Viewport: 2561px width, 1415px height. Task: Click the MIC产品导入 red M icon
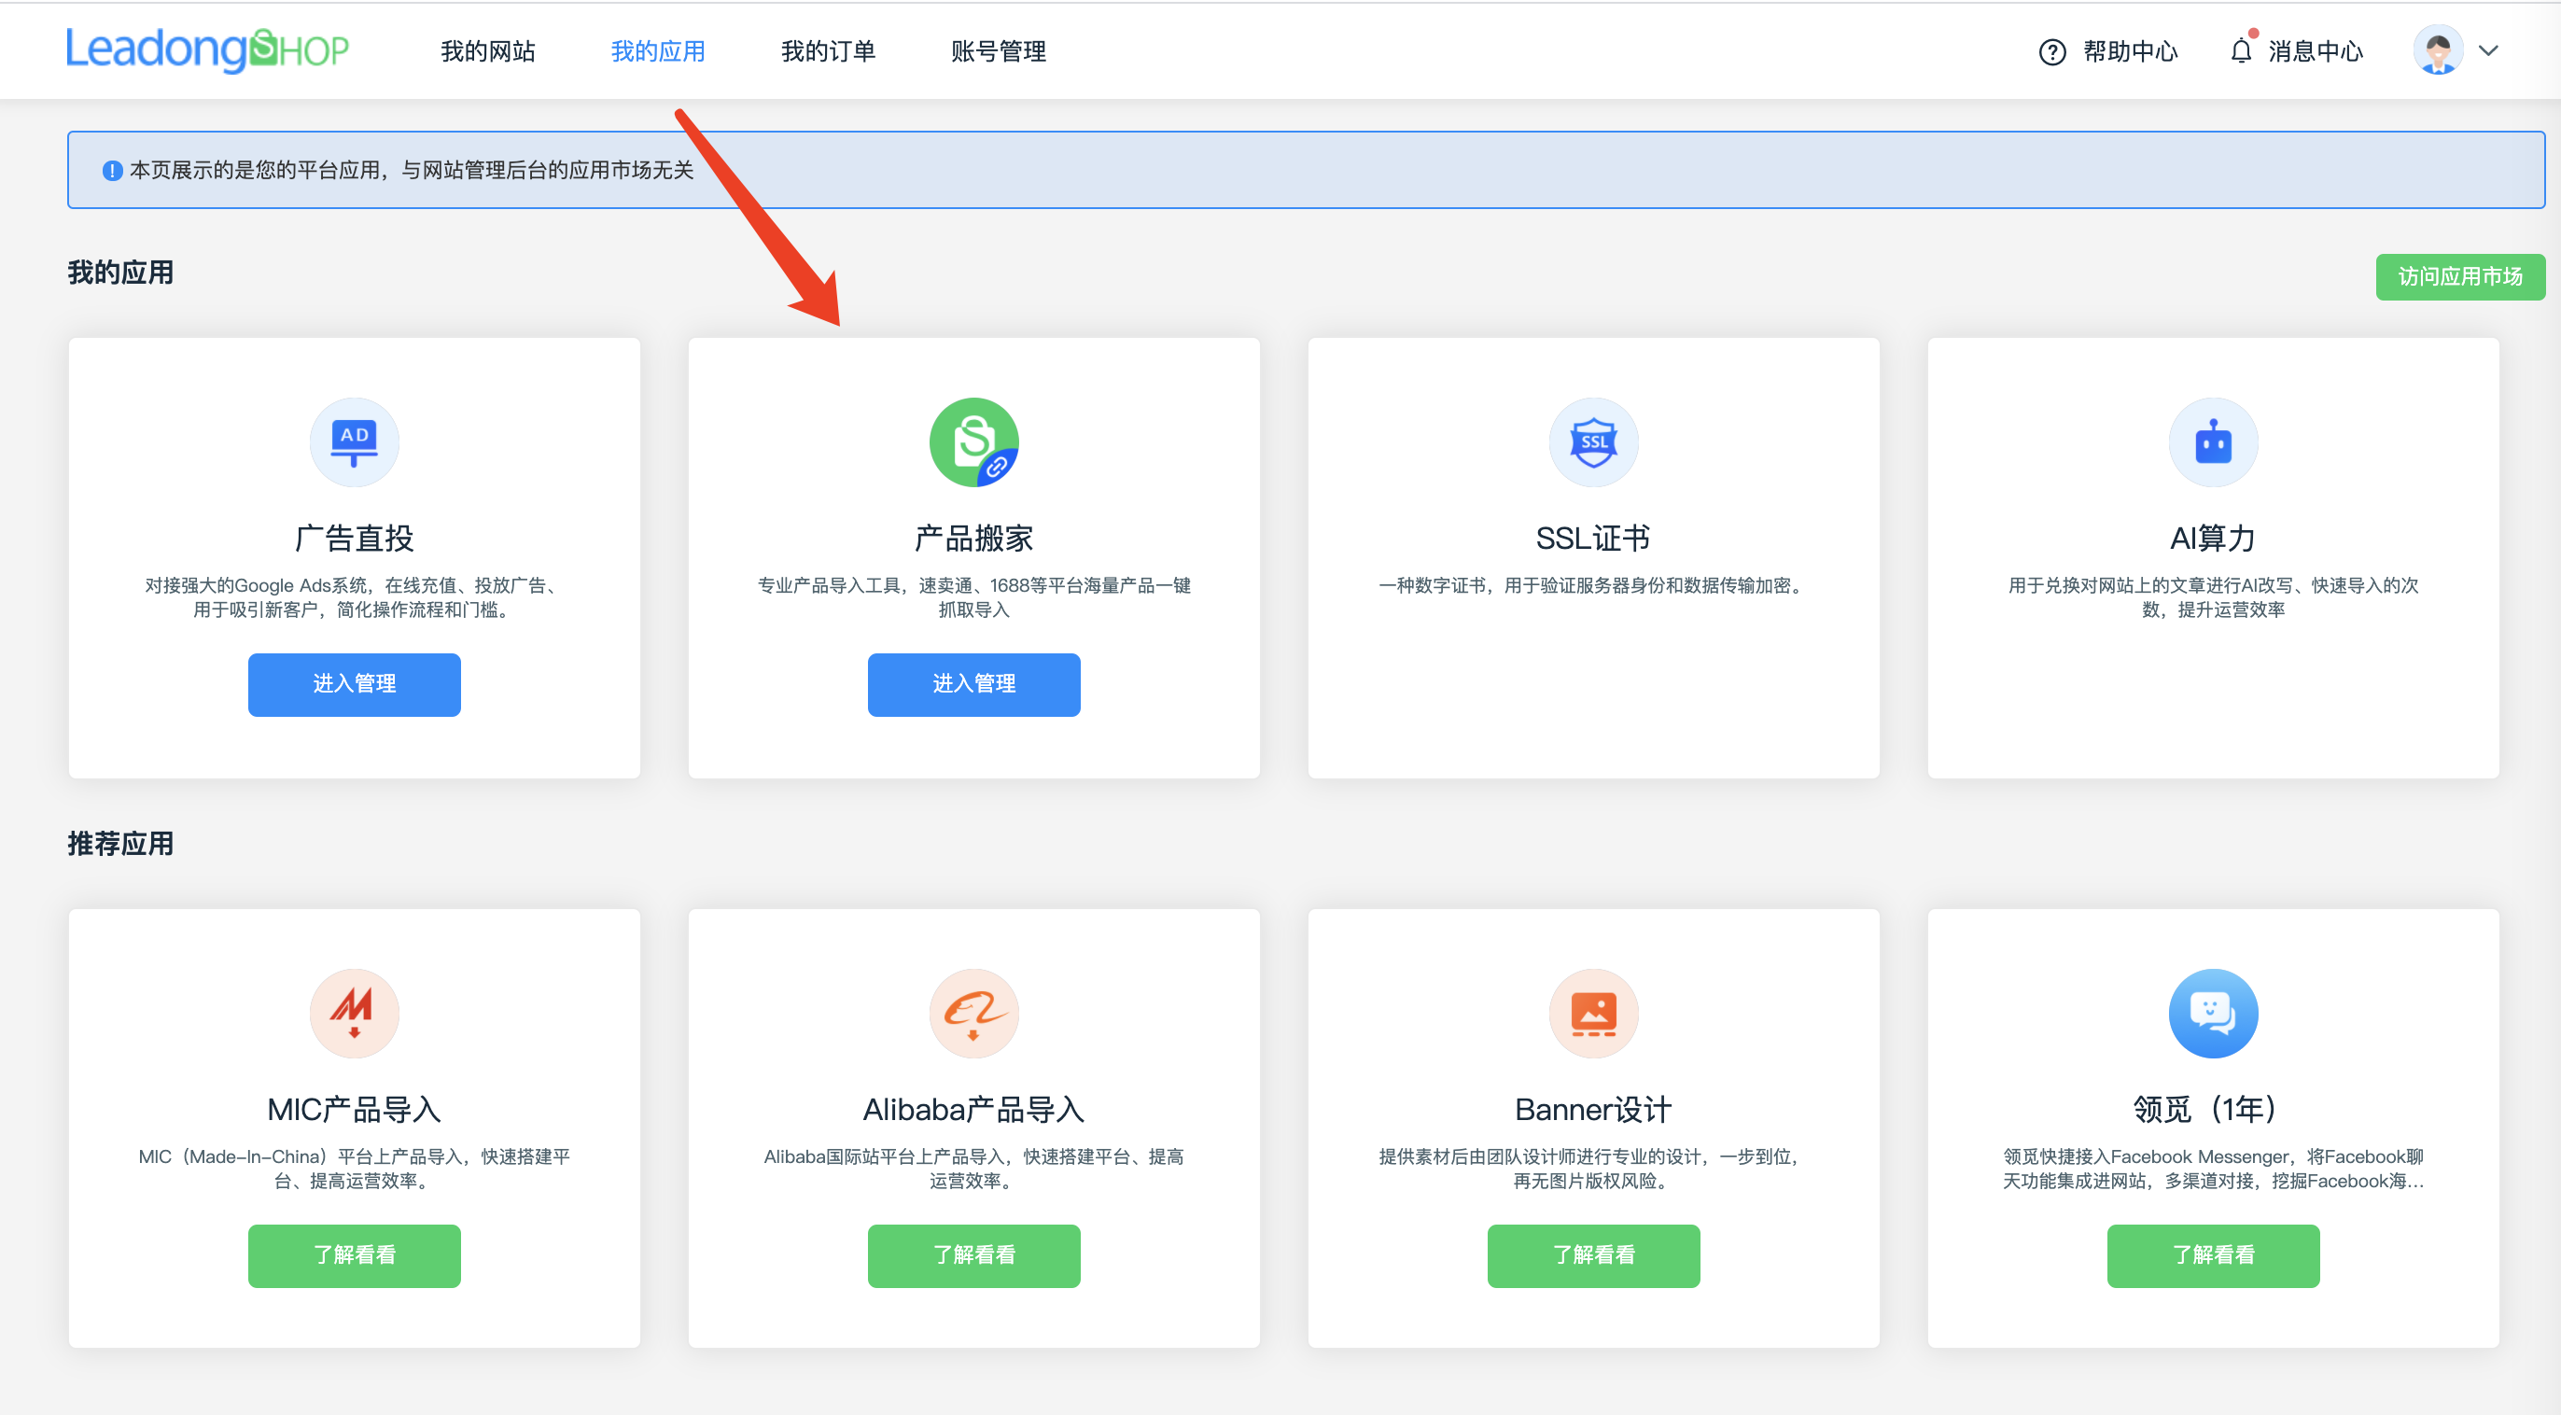(x=354, y=1014)
